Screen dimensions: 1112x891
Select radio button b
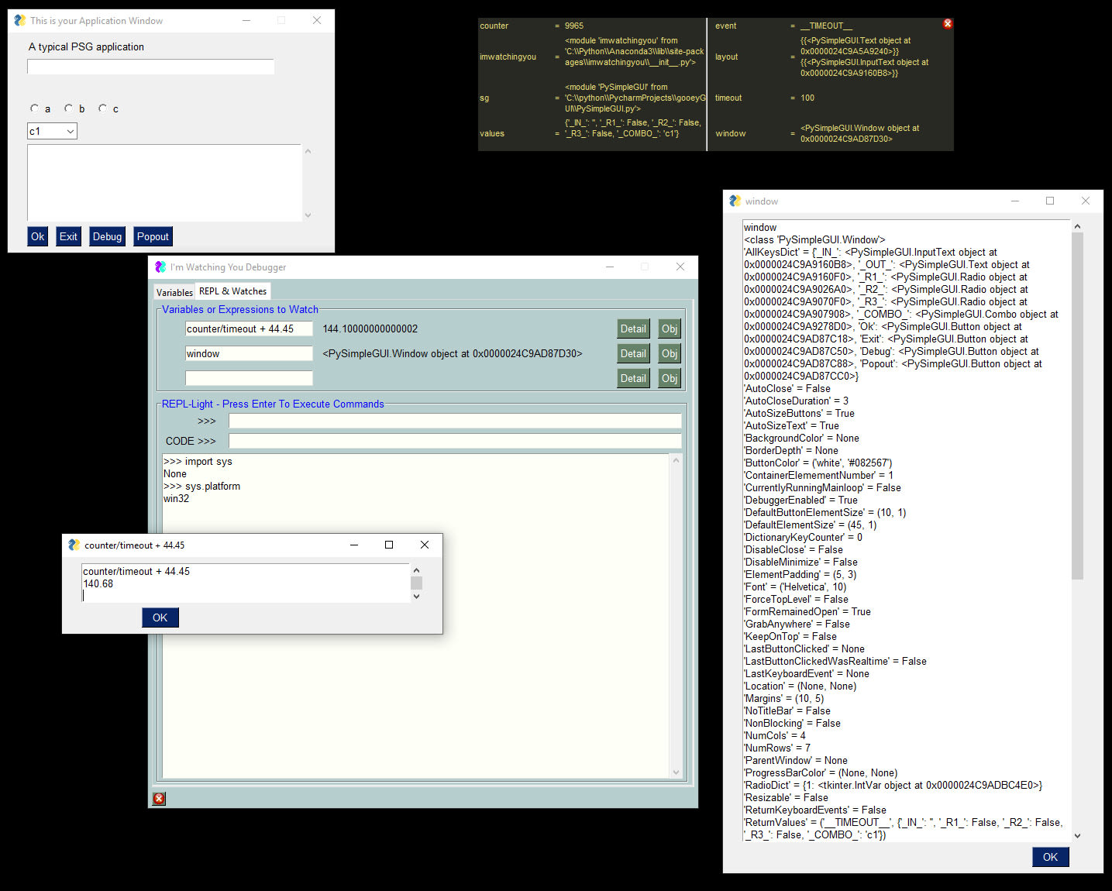point(68,108)
